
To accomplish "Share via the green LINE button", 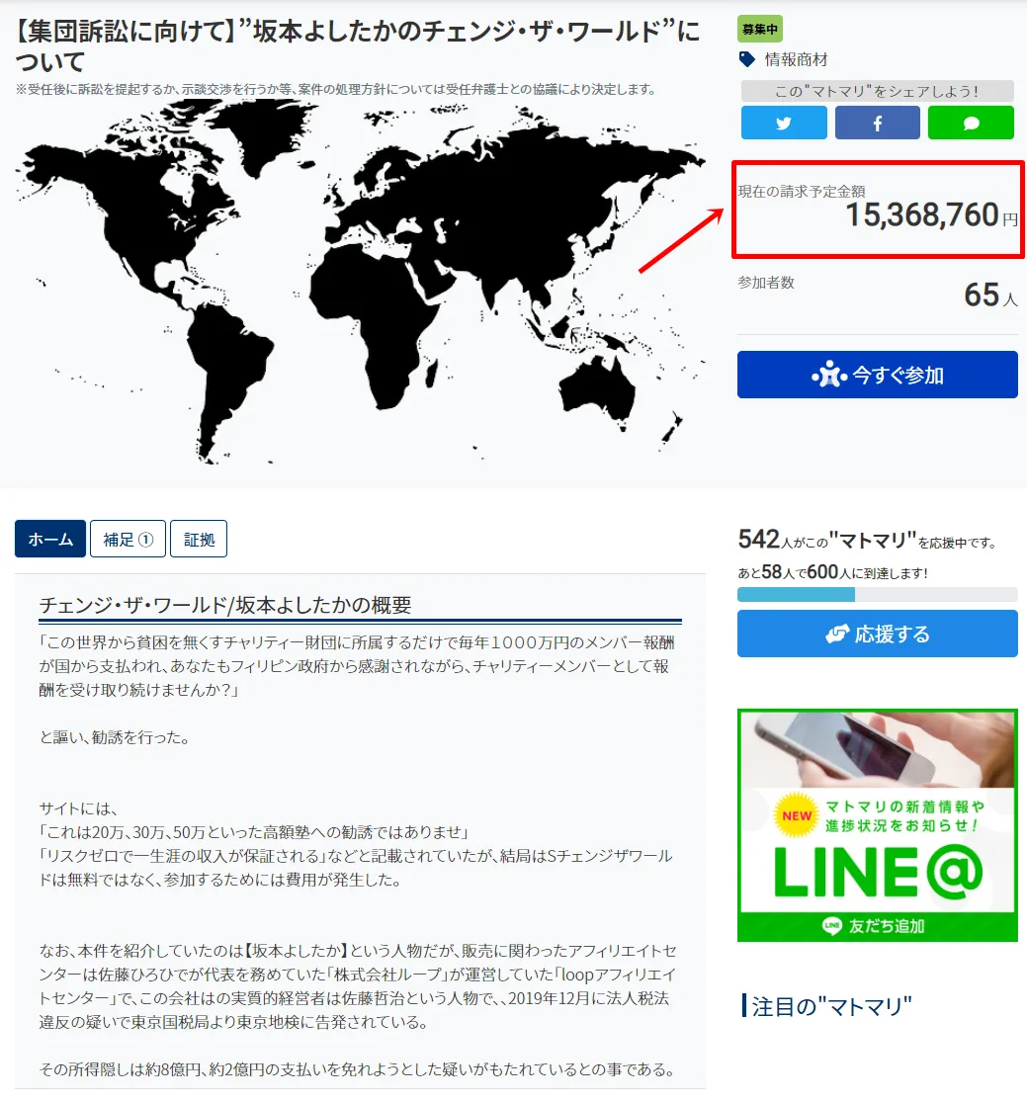I will pos(971,124).
